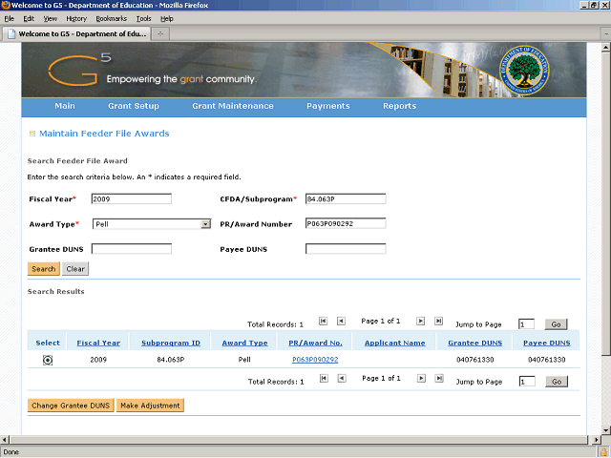Viewport: 611px width, 458px height.
Task: Go to last page in bottom pager
Action: click(439, 378)
